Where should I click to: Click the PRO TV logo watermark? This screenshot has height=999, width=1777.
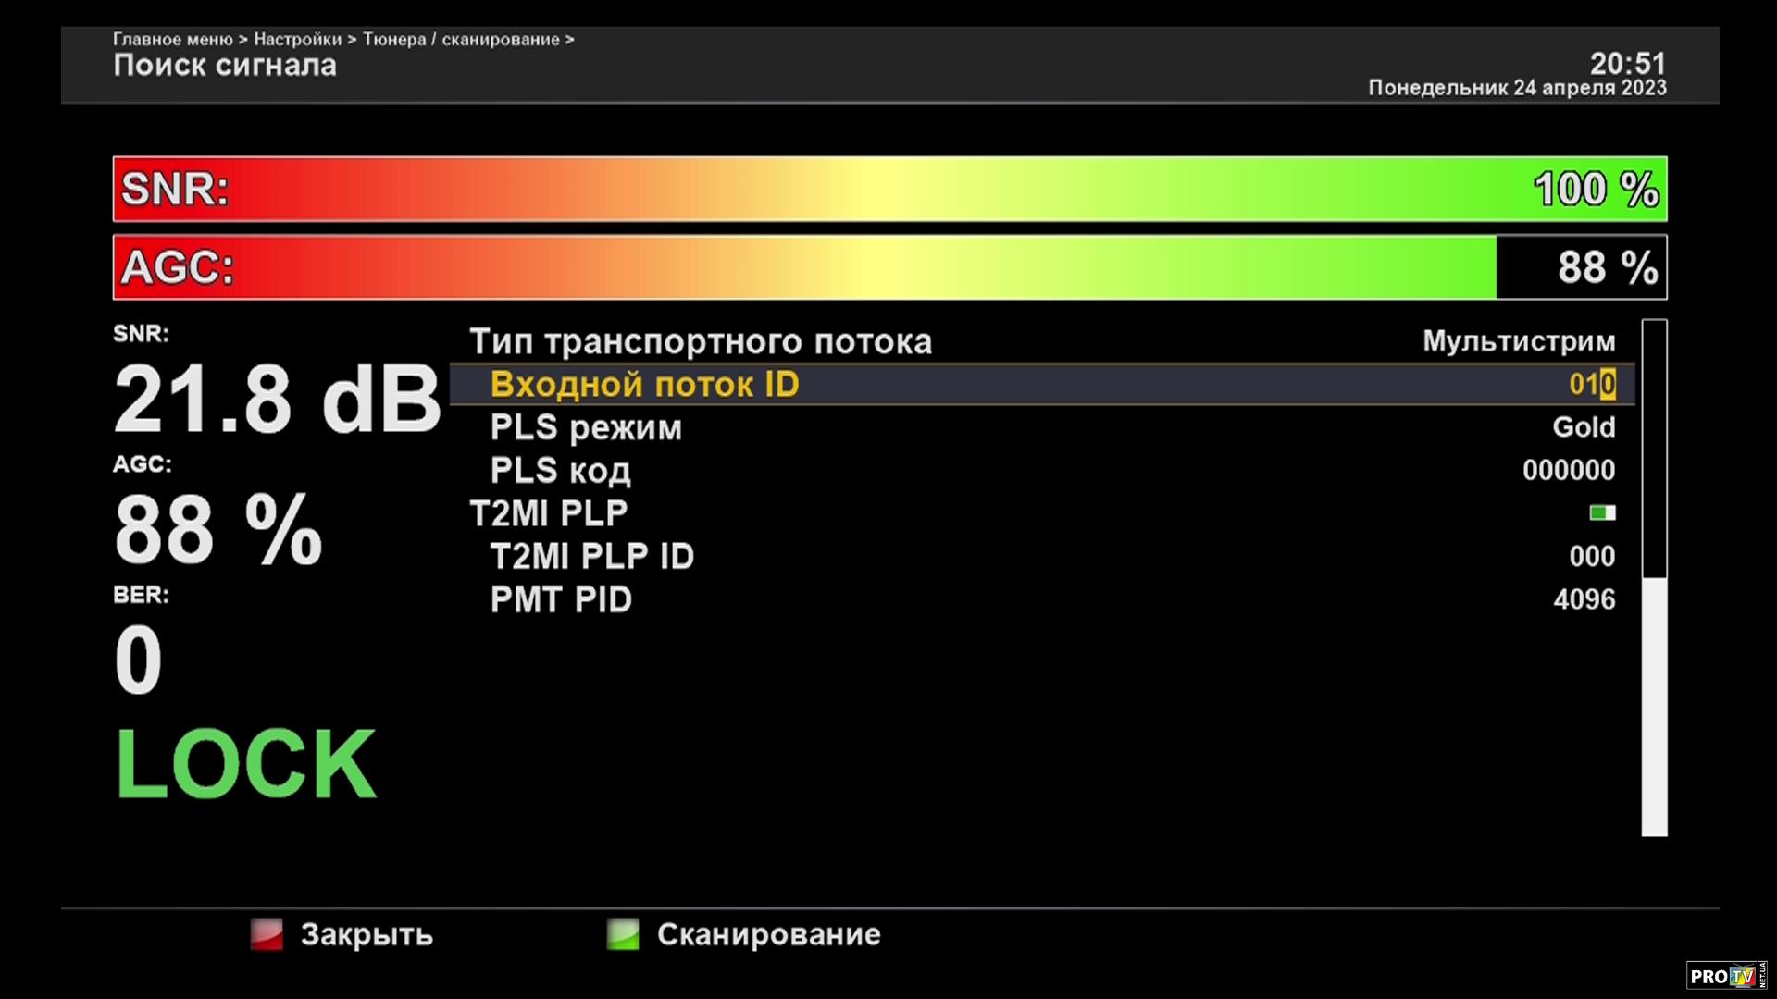coord(1725,976)
